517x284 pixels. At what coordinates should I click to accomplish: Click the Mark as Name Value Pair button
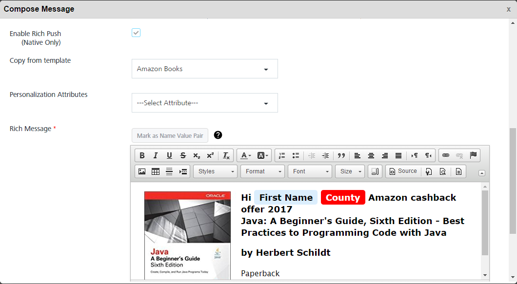click(170, 135)
